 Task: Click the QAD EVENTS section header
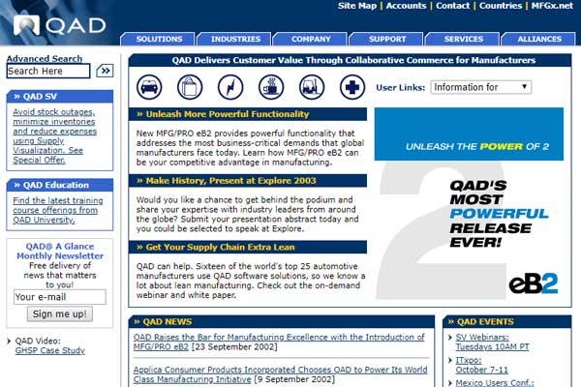pyautogui.click(x=506, y=322)
